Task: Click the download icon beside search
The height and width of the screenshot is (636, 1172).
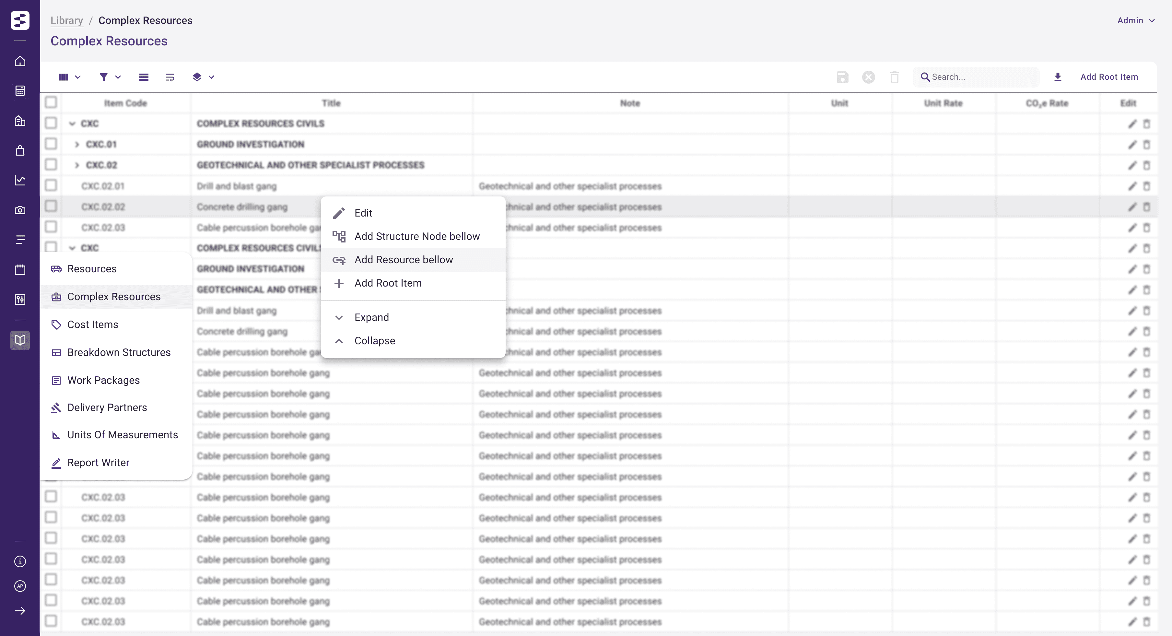Action: point(1058,77)
